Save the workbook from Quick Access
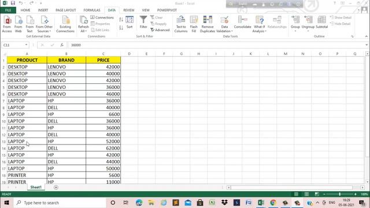 click(13, 3)
